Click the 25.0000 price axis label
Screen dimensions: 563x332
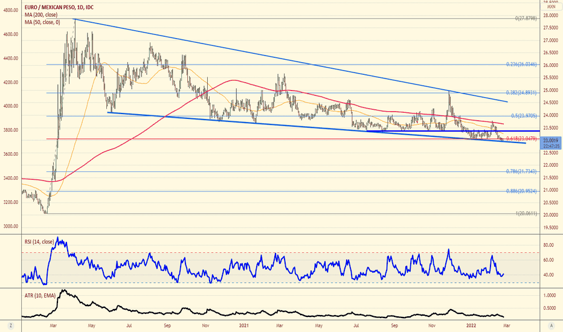(x=551, y=91)
